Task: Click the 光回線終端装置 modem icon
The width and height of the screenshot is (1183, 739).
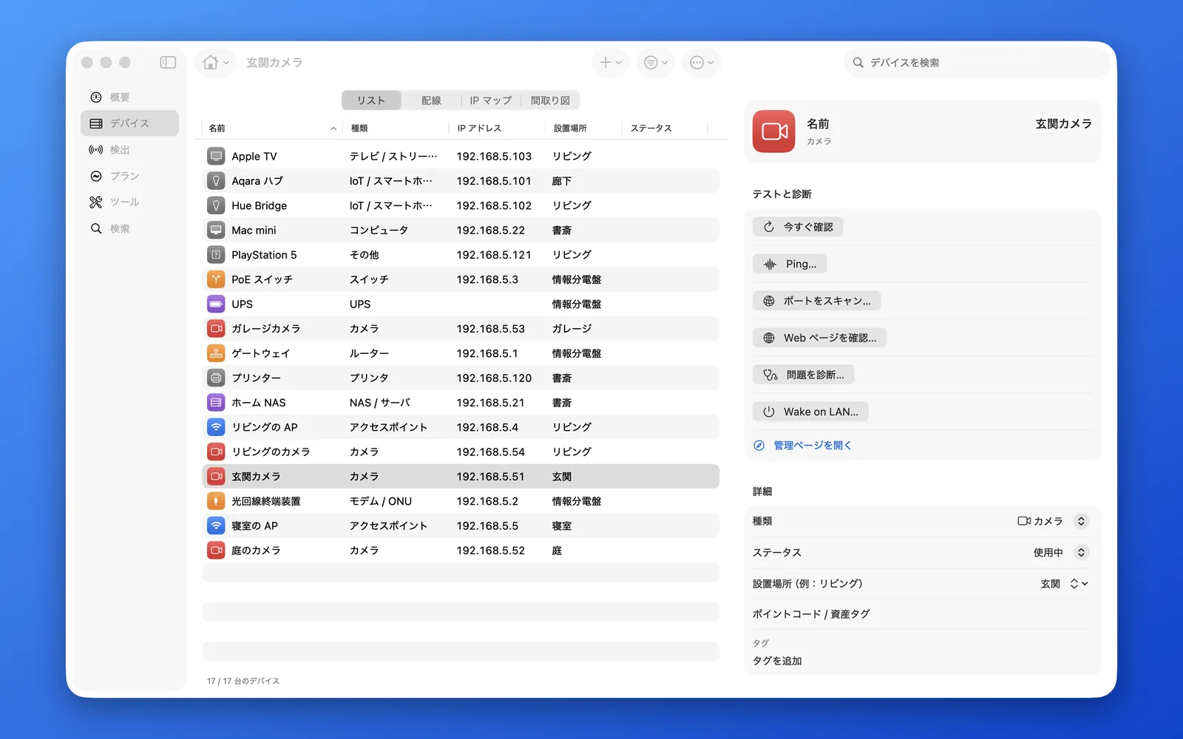Action: 216,501
